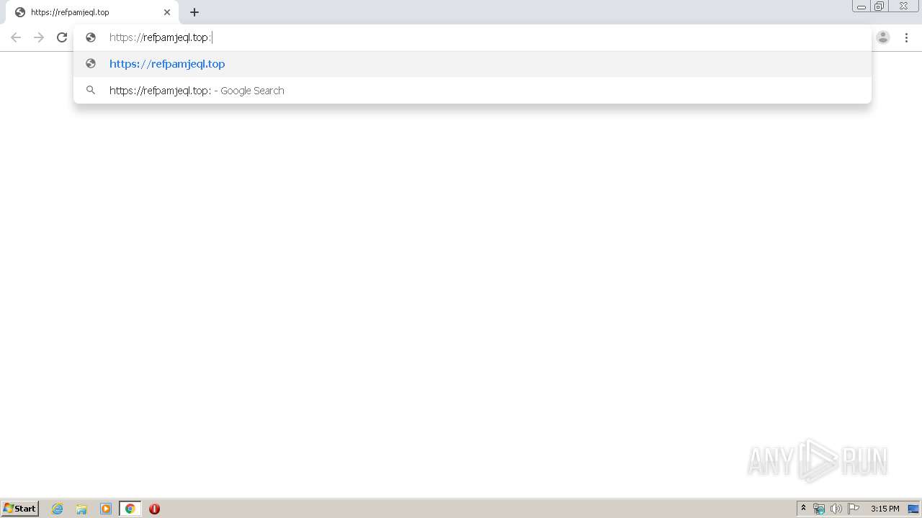Click the globe icon in the address bar
Image resolution: width=922 pixels, height=518 pixels.
[91, 37]
